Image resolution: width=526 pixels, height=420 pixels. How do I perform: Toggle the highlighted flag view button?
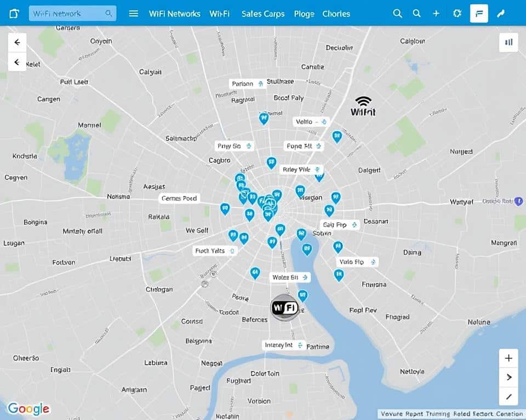click(479, 13)
